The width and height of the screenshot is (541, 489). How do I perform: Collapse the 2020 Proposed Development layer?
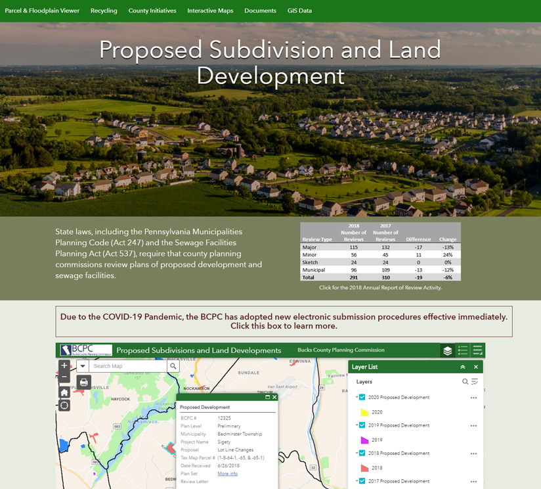click(x=357, y=397)
